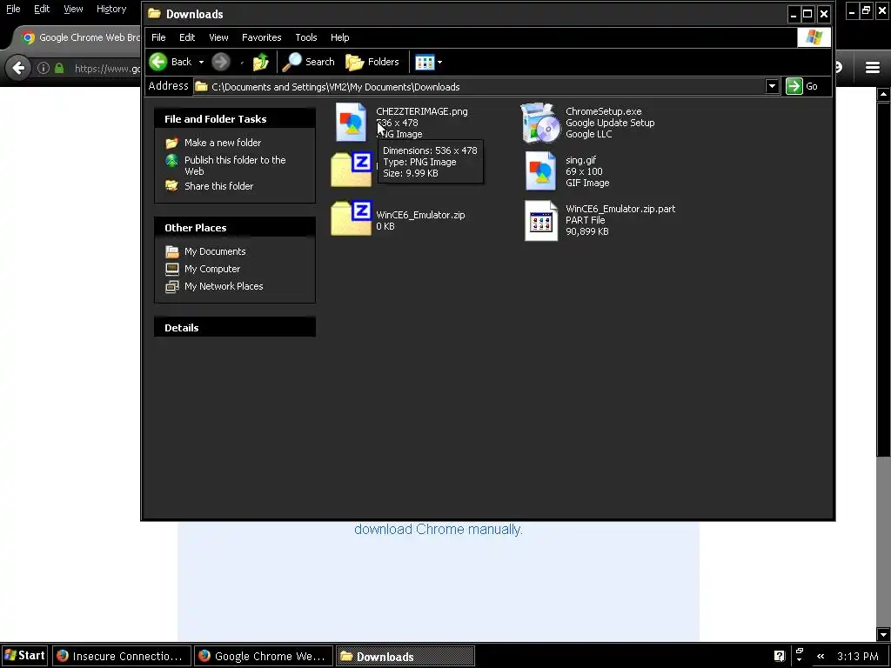Click the system tray help icon
Image resolution: width=891 pixels, height=668 pixels.
(x=779, y=656)
